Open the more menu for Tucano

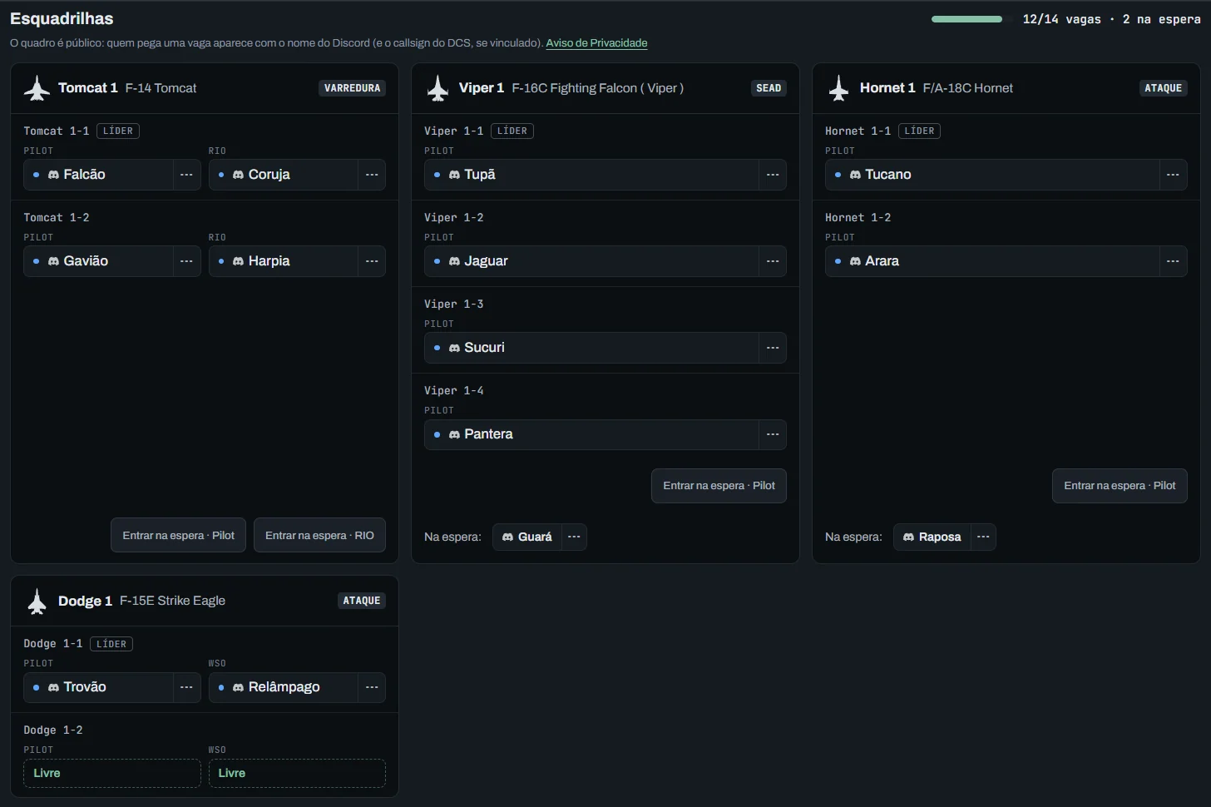point(1173,175)
